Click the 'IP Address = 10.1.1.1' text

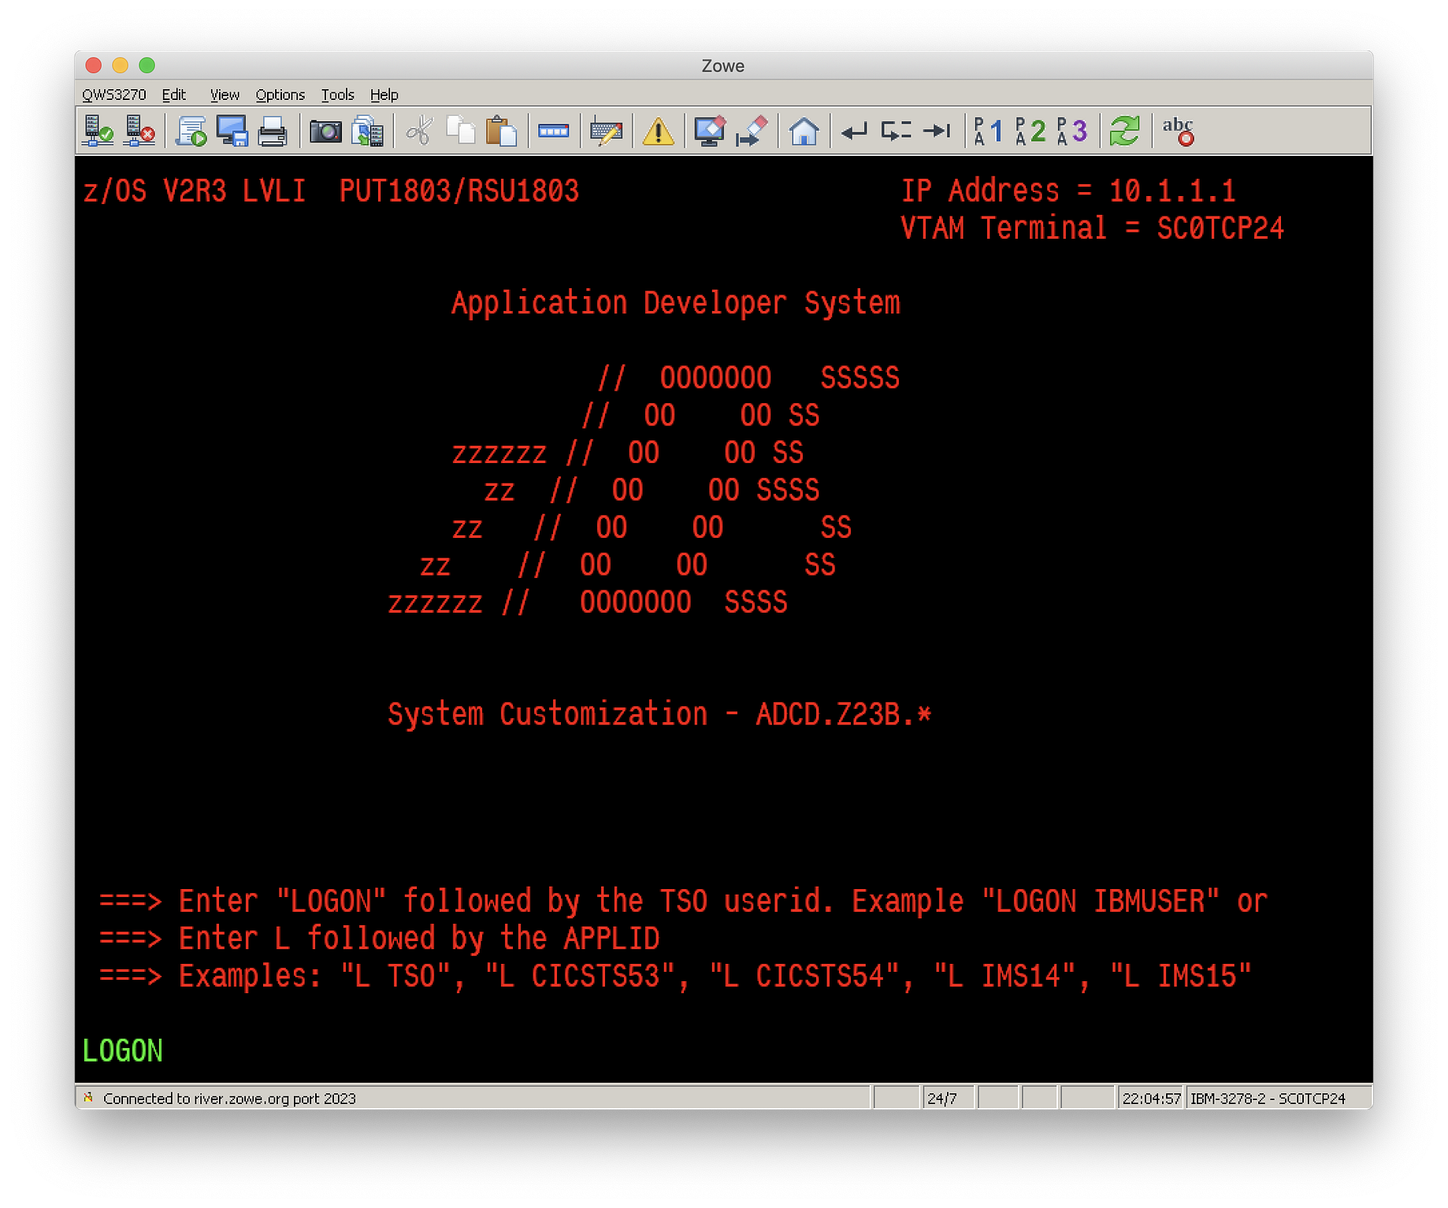[x=1068, y=191]
